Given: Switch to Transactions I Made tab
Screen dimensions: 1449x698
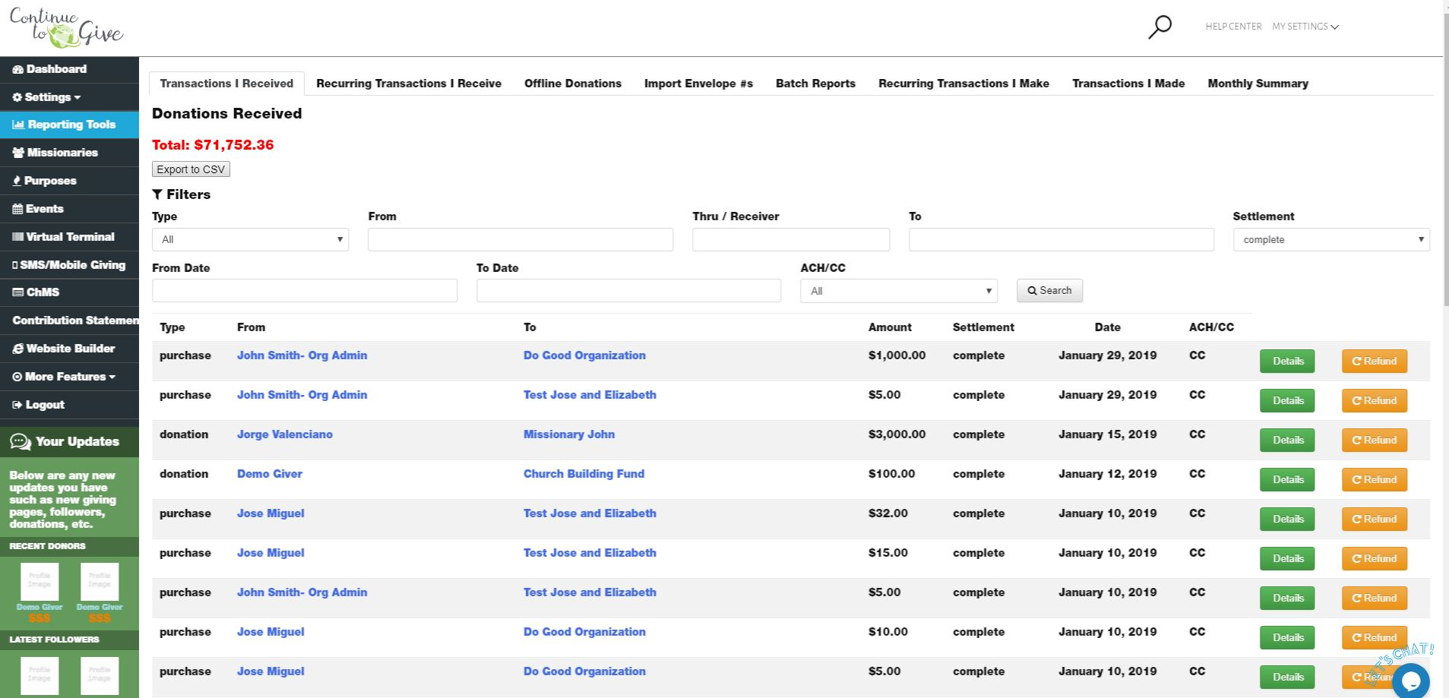Looking at the screenshot, I should coord(1128,84).
